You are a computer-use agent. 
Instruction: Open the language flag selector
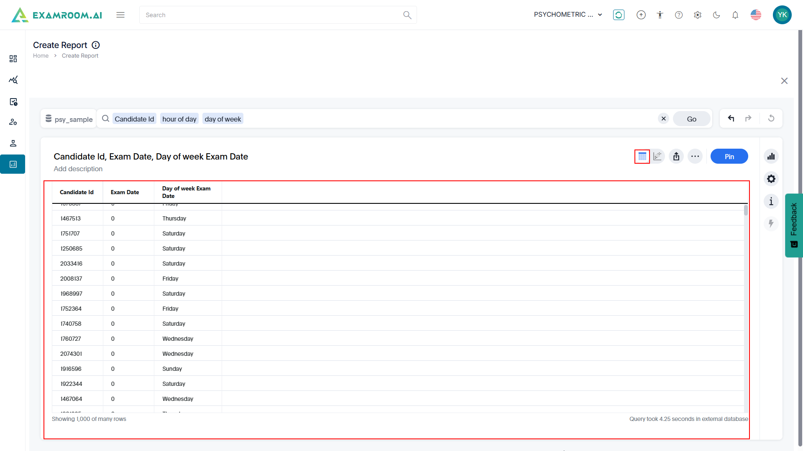tap(756, 15)
